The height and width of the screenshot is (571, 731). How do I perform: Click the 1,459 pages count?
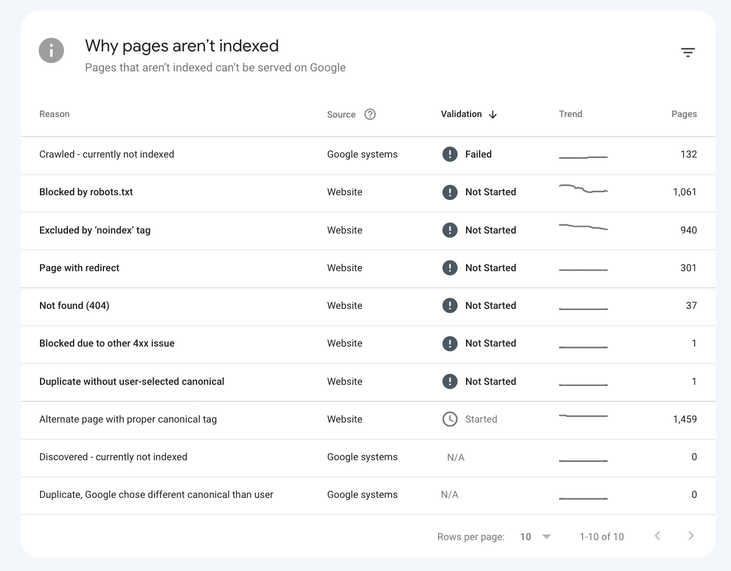pos(685,419)
